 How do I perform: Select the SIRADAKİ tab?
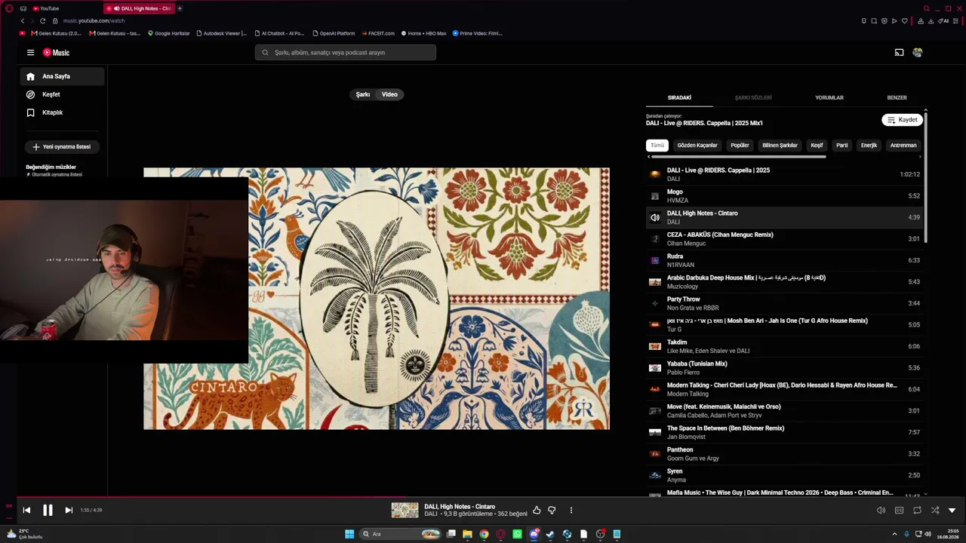pos(679,98)
